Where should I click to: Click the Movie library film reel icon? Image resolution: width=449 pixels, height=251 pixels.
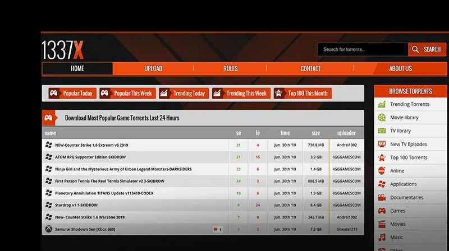[x=382, y=118]
